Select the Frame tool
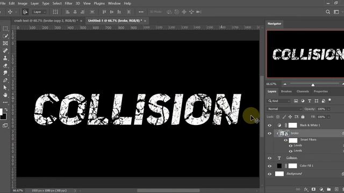 pyautogui.click(x=5, y=43)
